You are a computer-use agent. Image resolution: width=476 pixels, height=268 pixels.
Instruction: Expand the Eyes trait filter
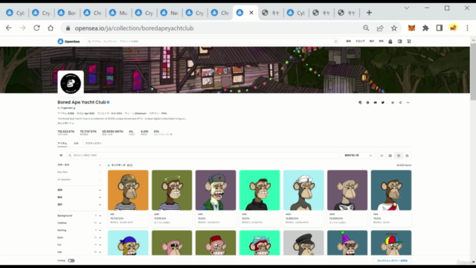click(x=100, y=237)
